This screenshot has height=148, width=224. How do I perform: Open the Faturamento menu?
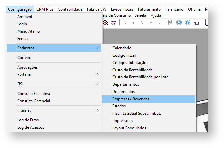[x=149, y=9]
